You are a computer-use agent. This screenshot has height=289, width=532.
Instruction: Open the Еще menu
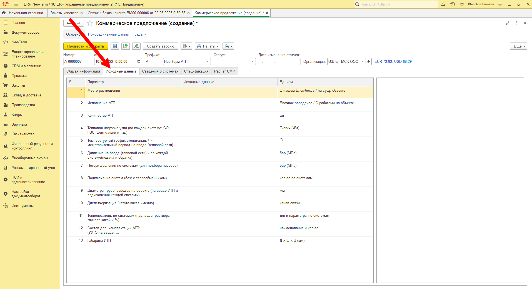pyautogui.click(x=518, y=46)
